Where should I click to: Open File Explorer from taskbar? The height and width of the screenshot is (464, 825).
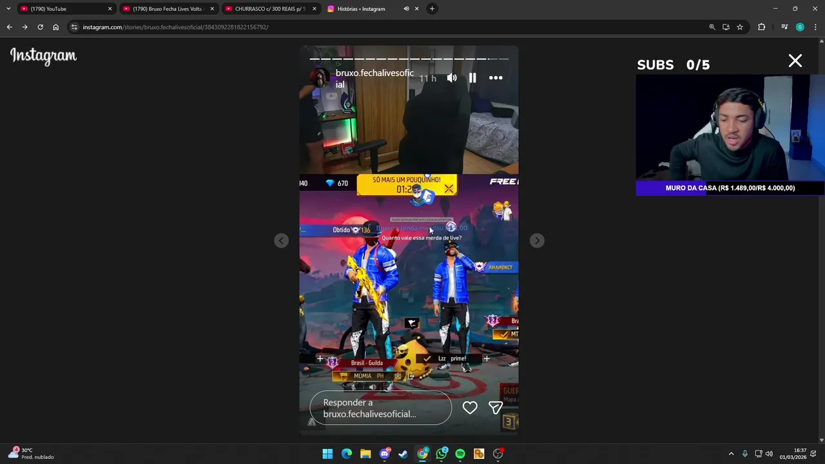[x=365, y=454]
